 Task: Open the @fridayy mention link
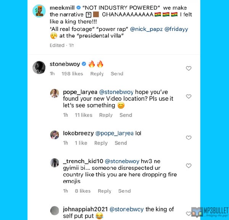[176, 29]
